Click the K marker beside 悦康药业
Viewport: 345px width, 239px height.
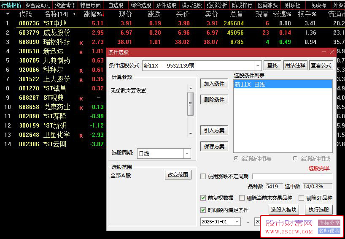(x=81, y=108)
